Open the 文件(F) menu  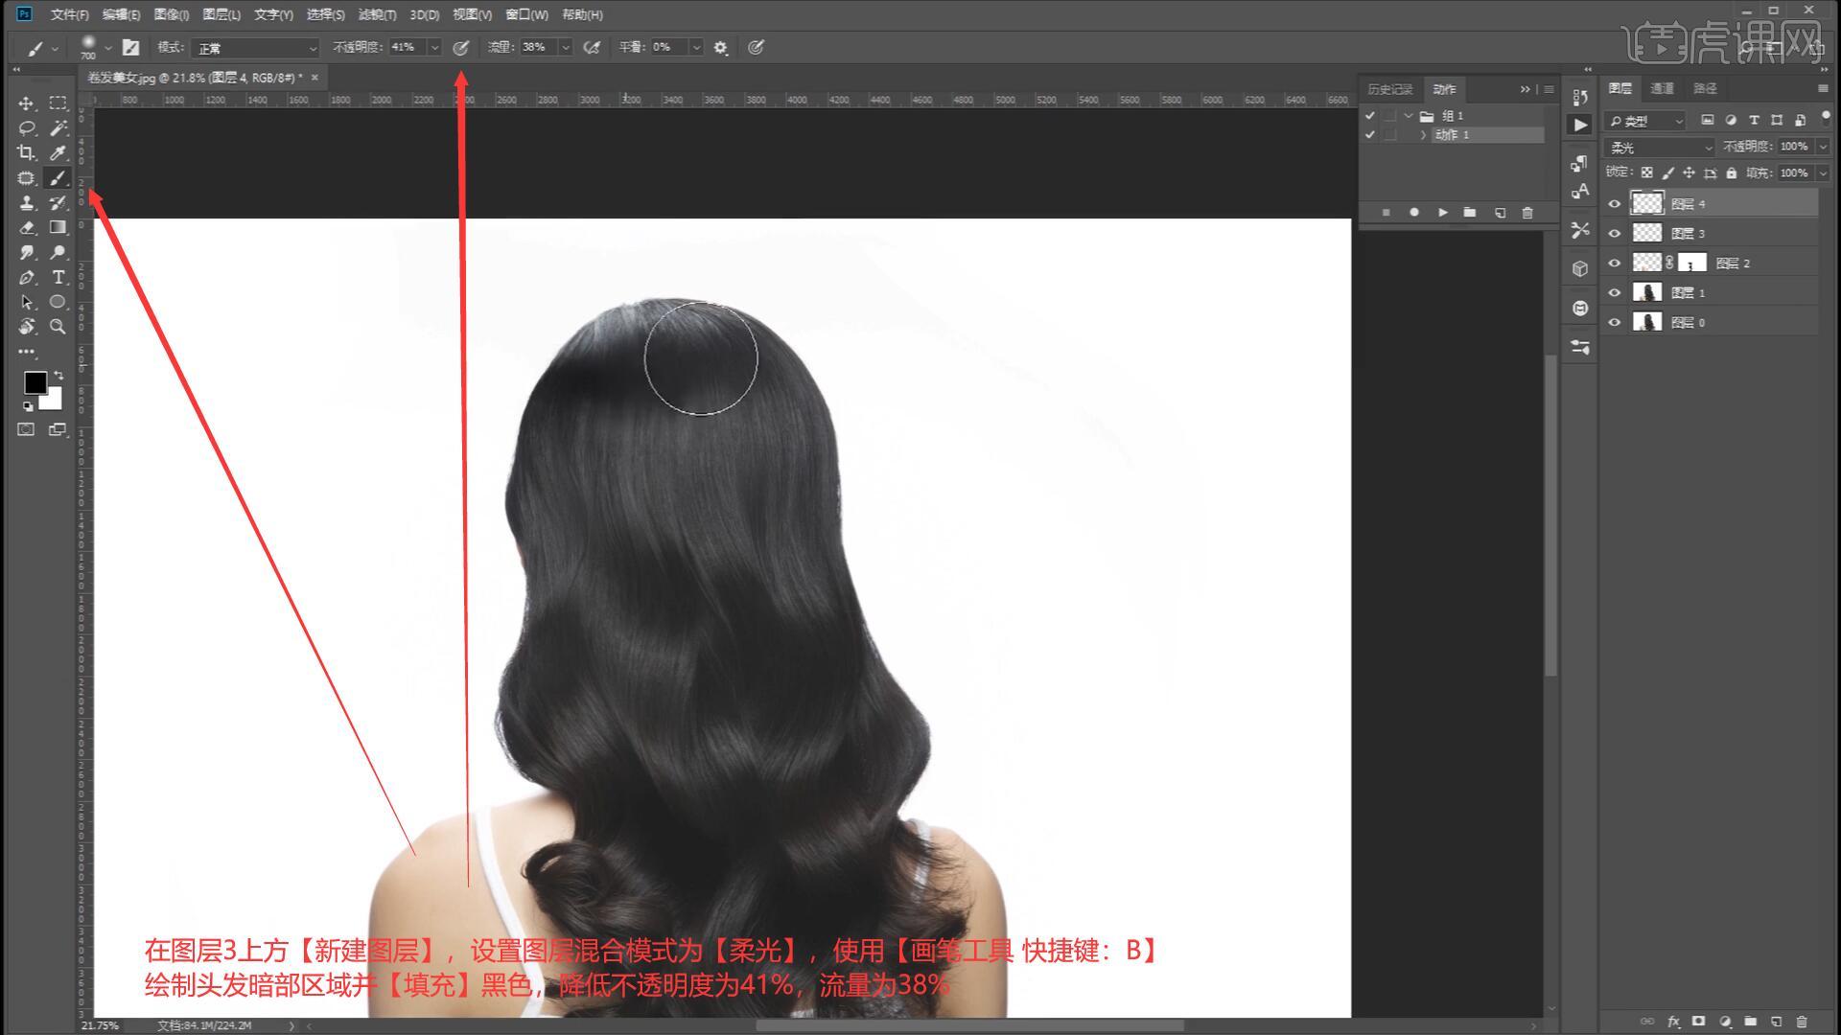pyautogui.click(x=69, y=14)
